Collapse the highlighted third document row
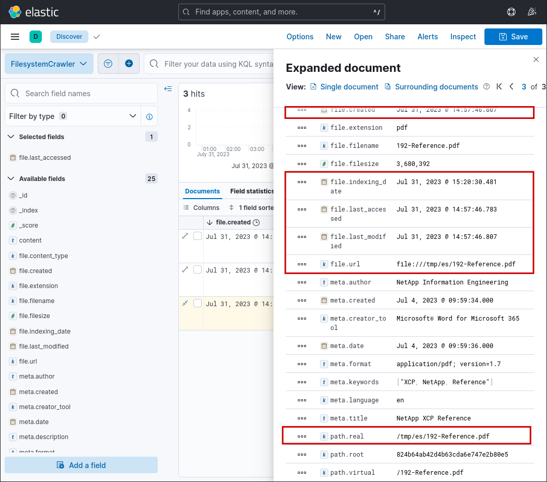This screenshot has width=547, height=482. pyautogui.click(x=185, y=303)
